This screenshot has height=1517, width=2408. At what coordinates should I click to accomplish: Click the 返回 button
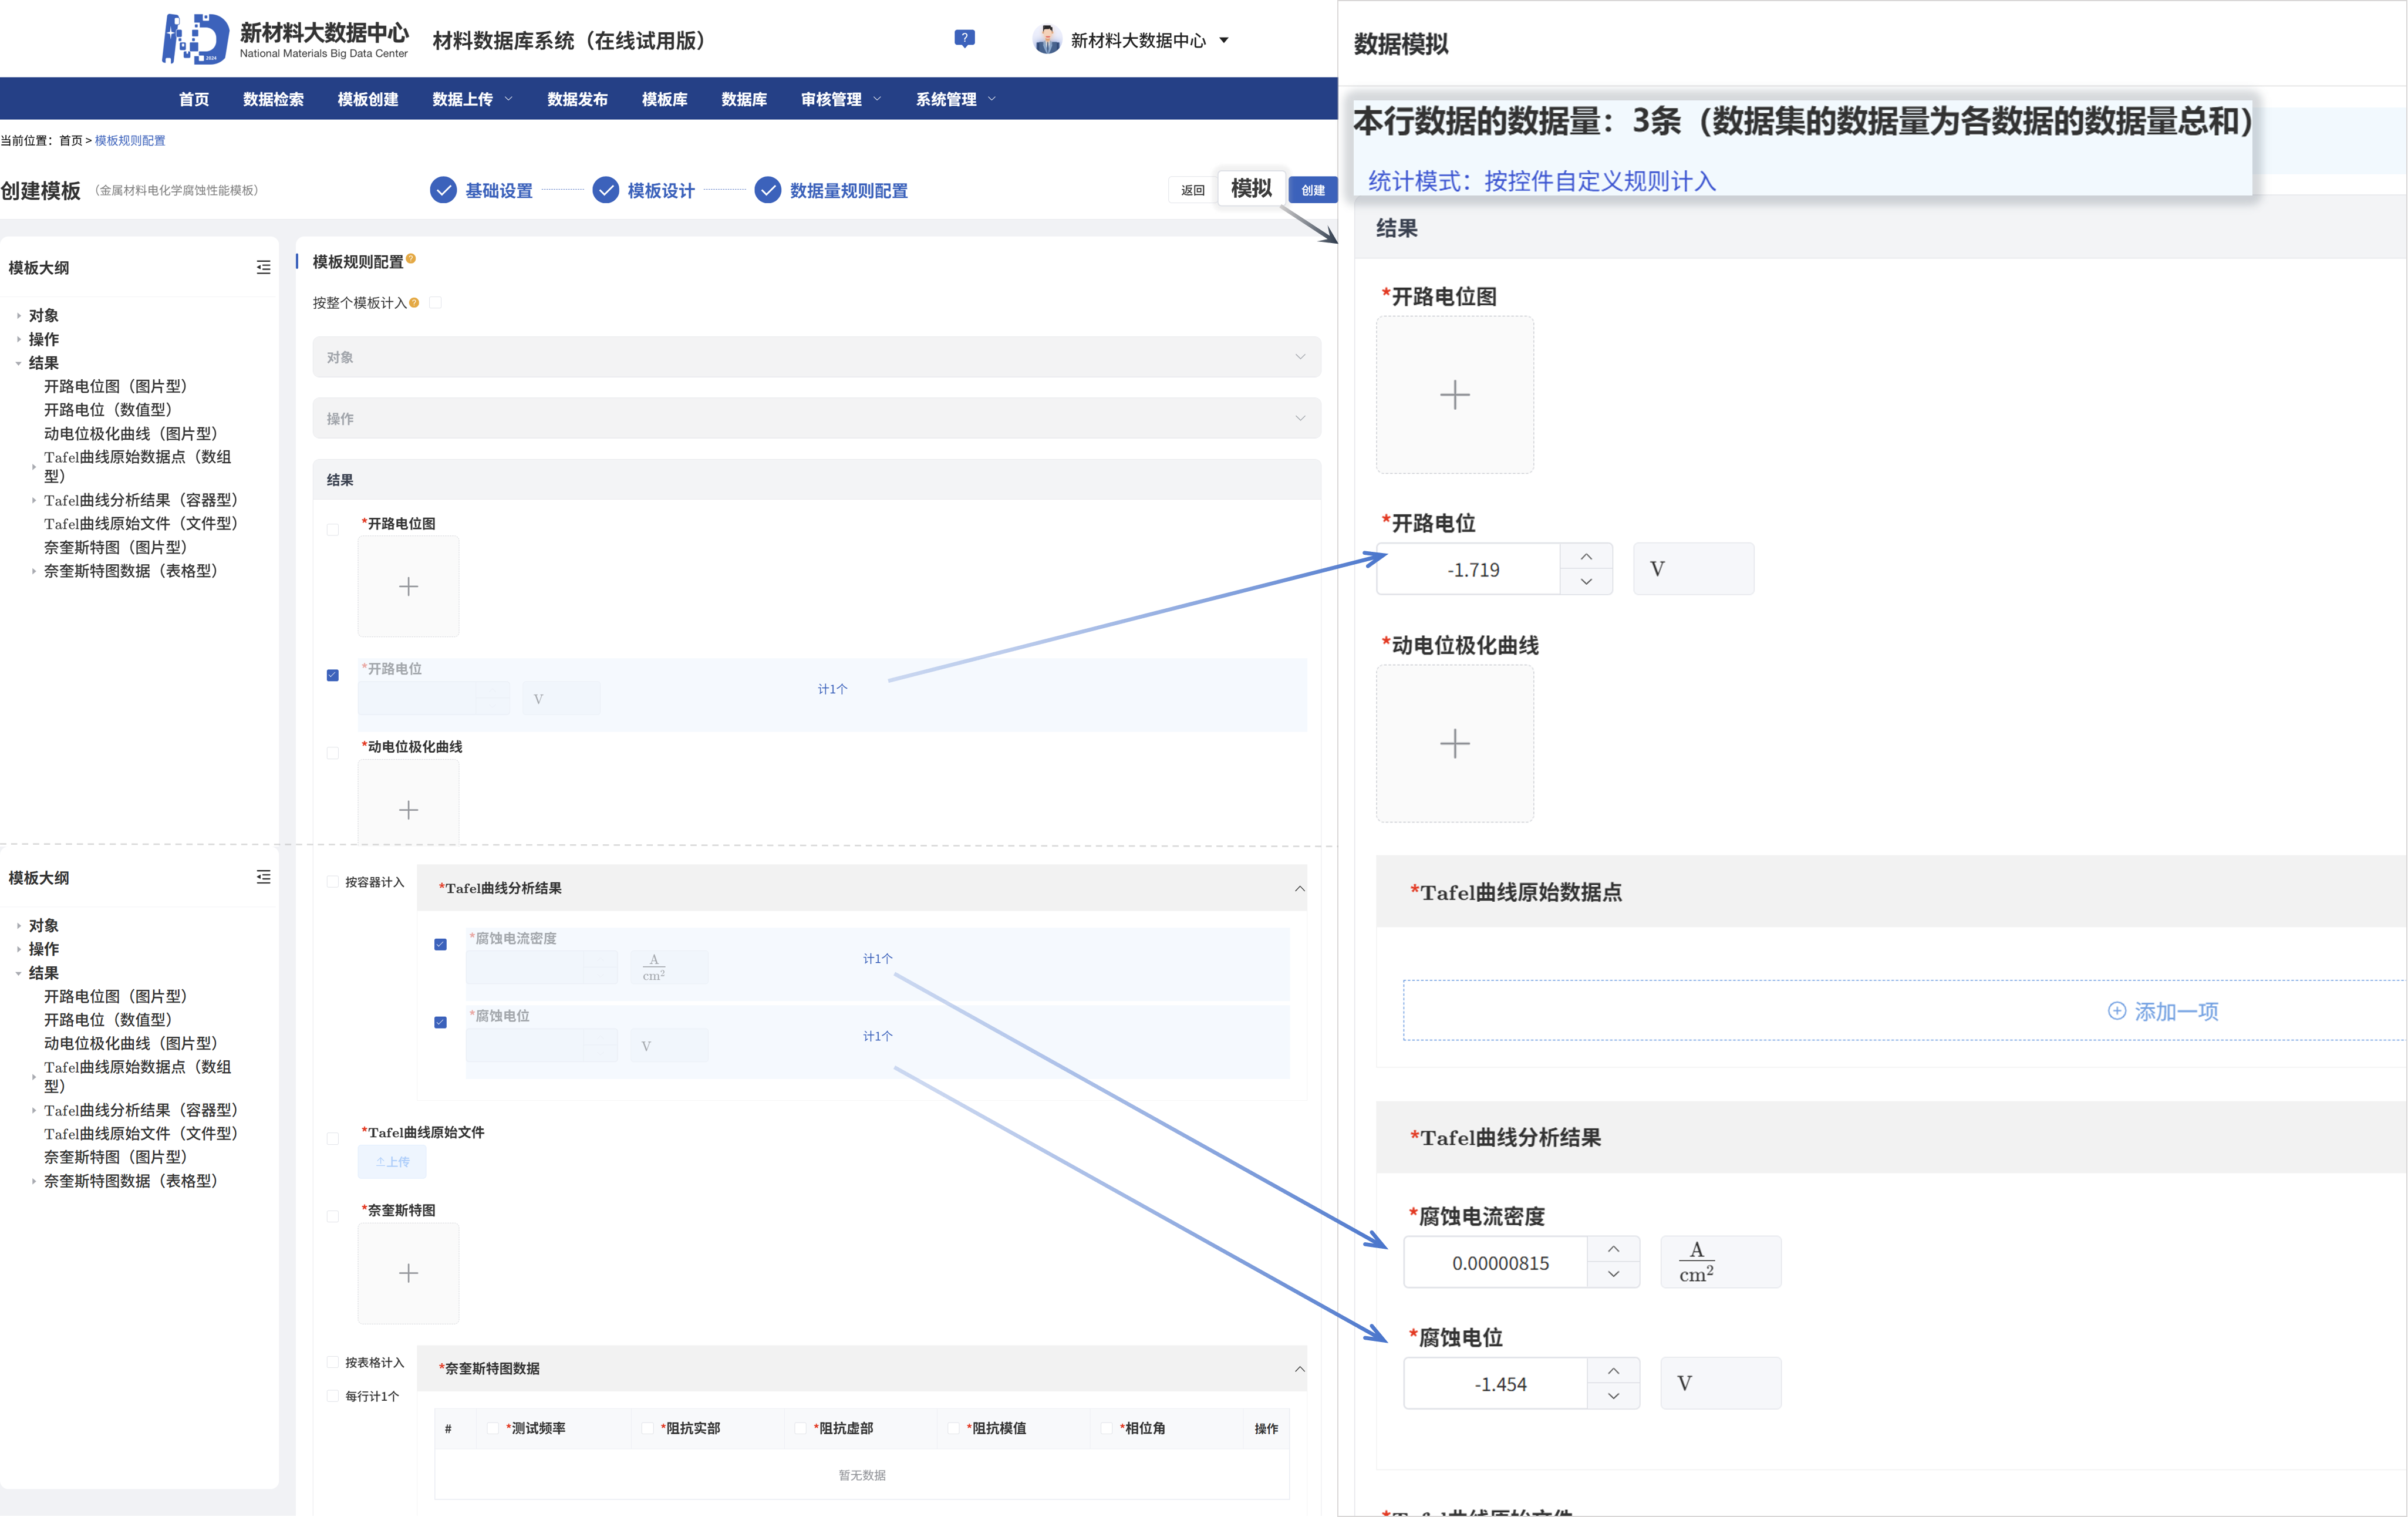coord(1192,190)
